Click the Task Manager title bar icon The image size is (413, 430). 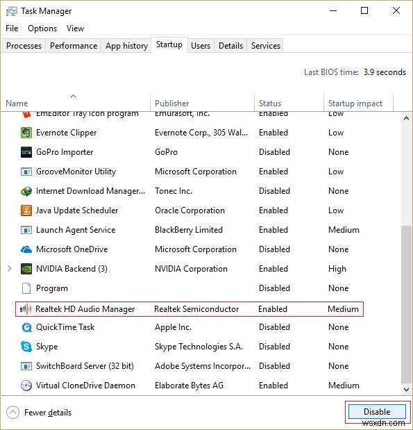(x=12, y=11)
